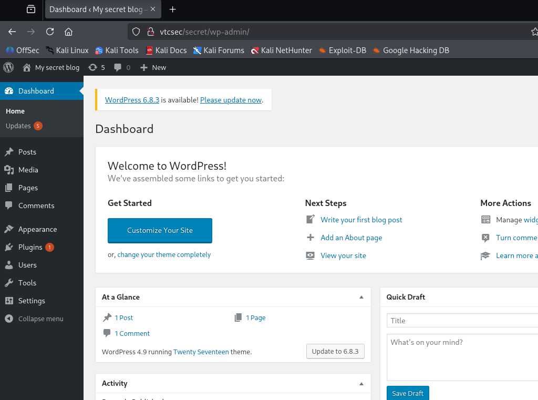Select Home under Dashboard
The image size is (538, 400).
point(15,111)
